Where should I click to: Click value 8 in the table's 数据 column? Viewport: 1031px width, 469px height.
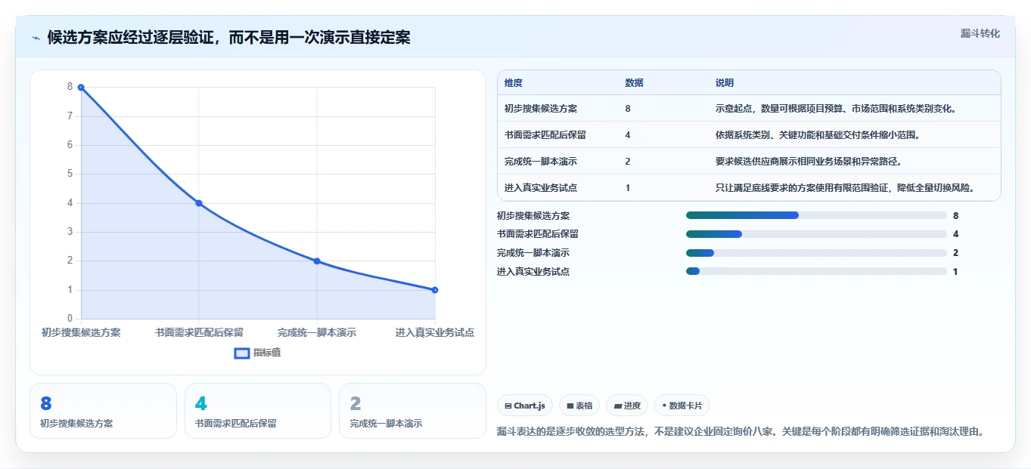point(628,109)
